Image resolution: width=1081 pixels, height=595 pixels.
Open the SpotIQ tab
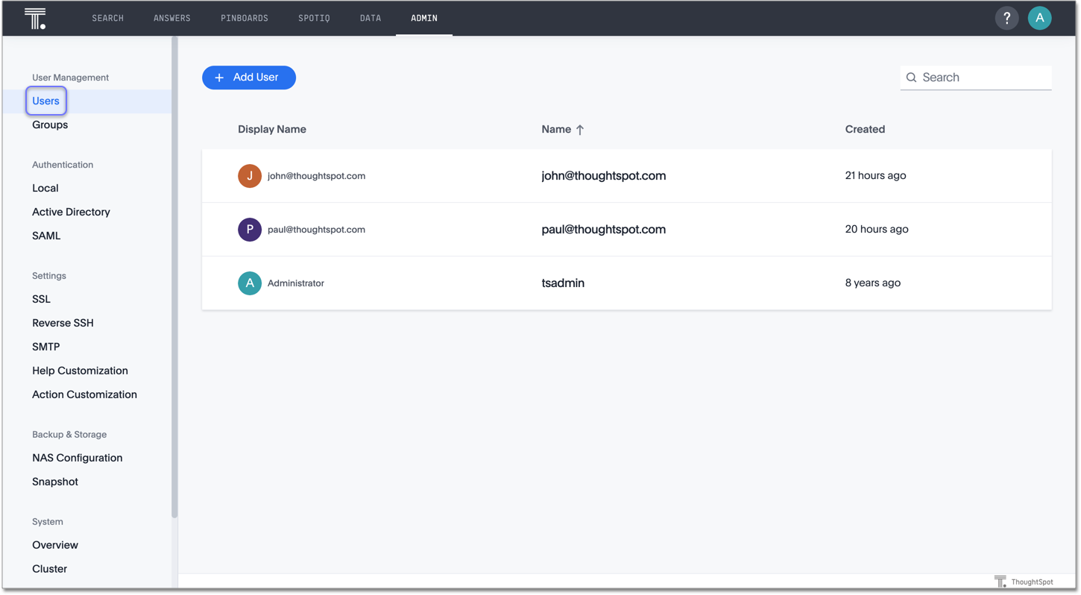click(314, 18)
